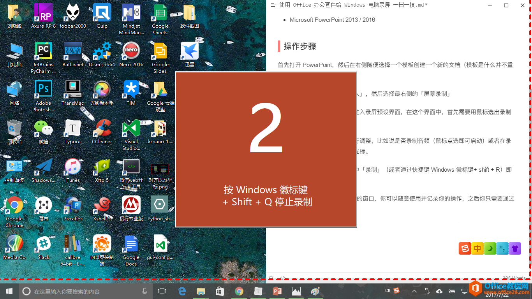Launch TIM from the desktop
The image size is (532, 299).
(131, 93)
